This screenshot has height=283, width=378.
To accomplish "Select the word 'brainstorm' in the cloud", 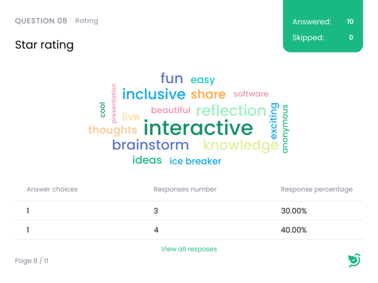I will (x=150, y=145).
